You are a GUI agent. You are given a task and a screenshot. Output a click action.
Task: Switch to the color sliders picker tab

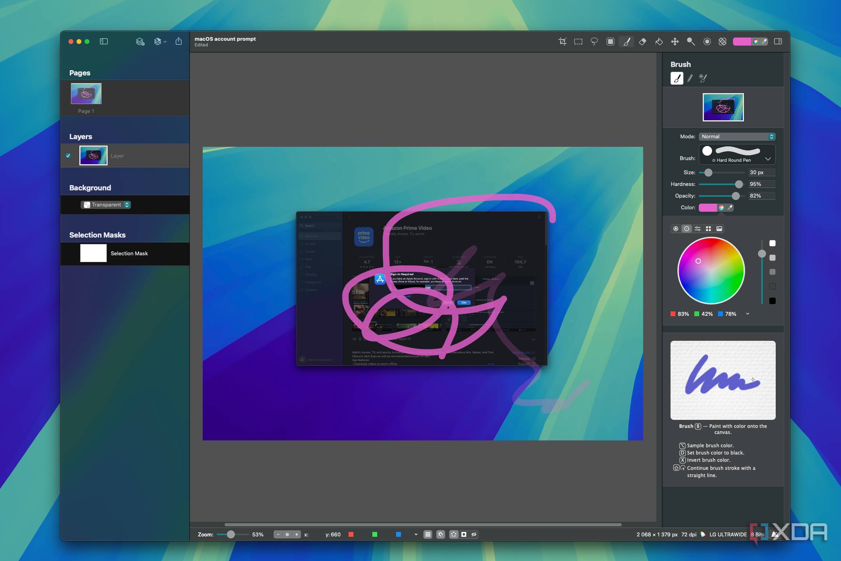point(698,229)
